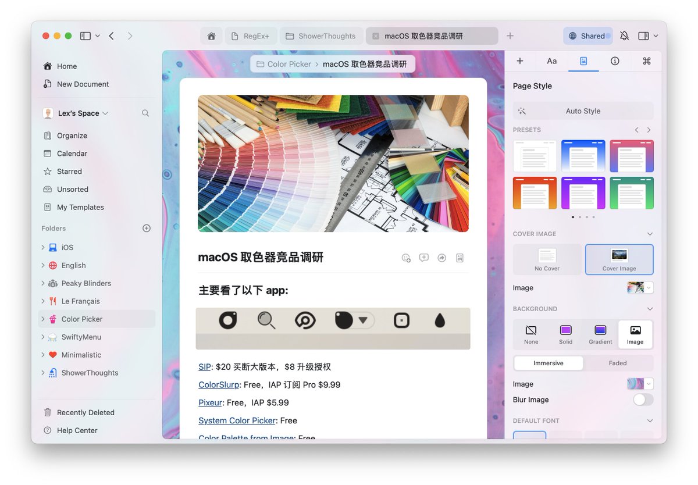Click the Shared button
698x485 pixels.
[x=588, y=36]
